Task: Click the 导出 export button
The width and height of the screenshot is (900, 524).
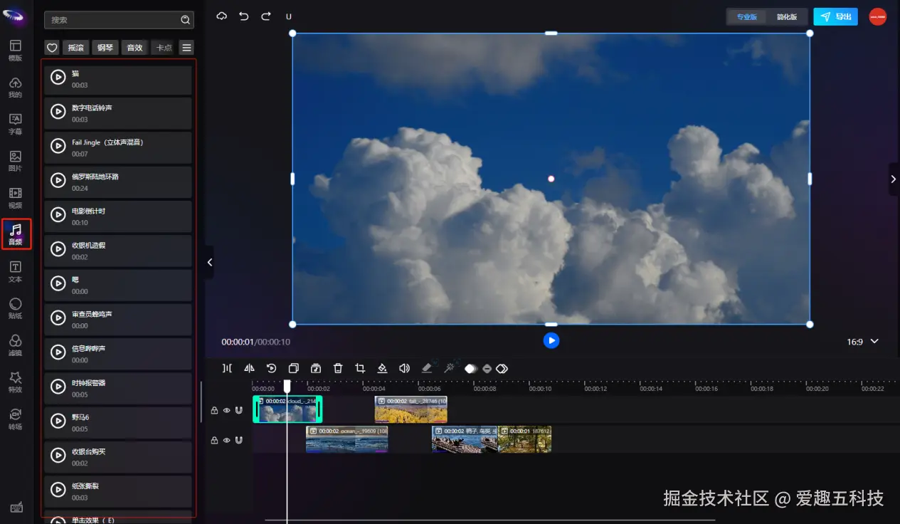Action: 835,16
